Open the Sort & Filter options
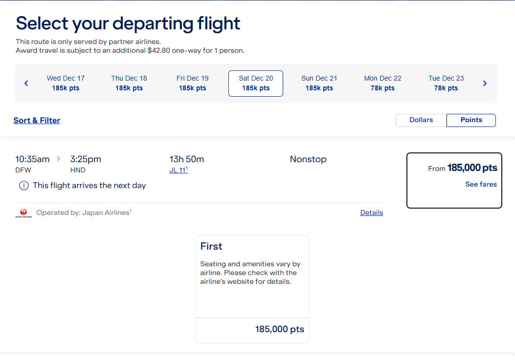Screen dimensions: 515x362 tap(37, 121)
